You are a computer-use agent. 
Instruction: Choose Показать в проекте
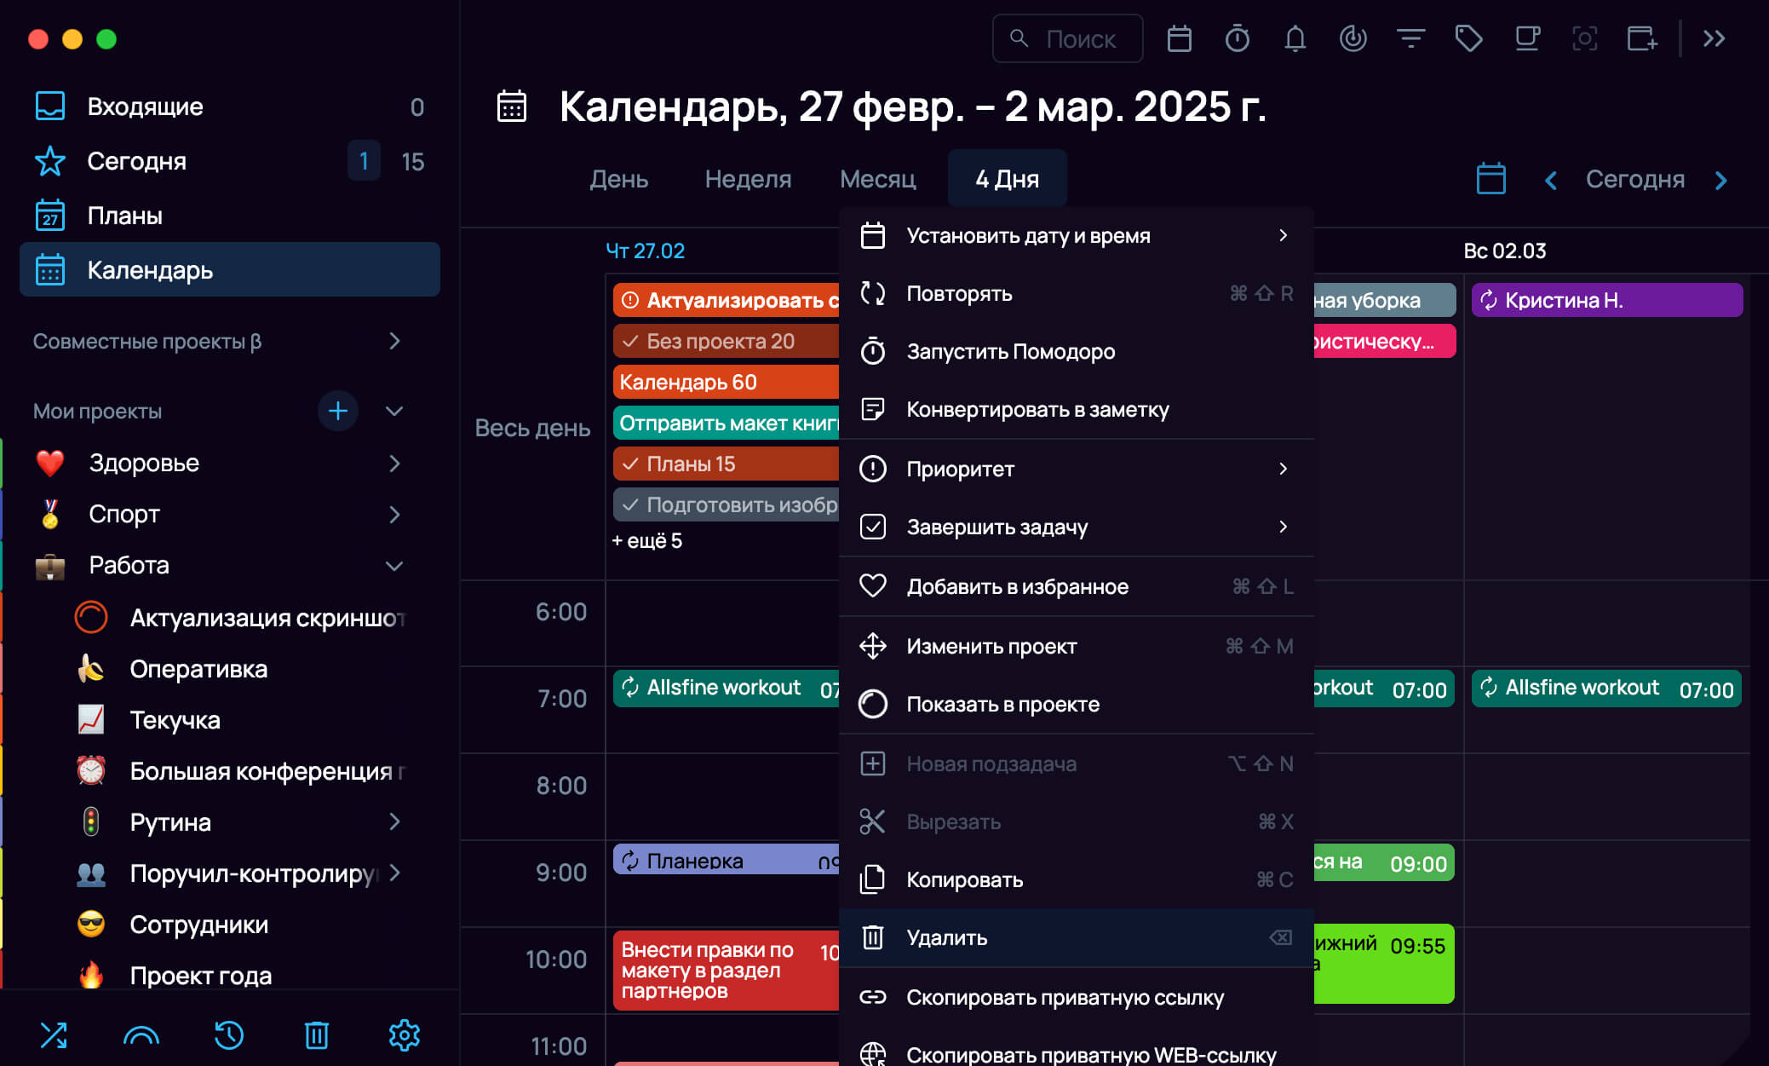coord(1077,704)
